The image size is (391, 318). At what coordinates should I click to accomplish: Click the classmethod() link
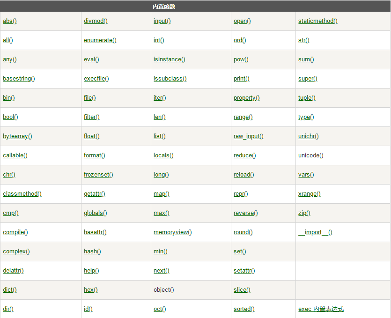(22, 194)
